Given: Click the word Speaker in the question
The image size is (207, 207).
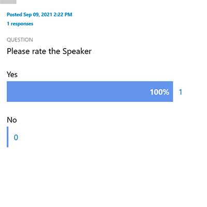Looking at the screenshot, I should (x=77, y=51).
